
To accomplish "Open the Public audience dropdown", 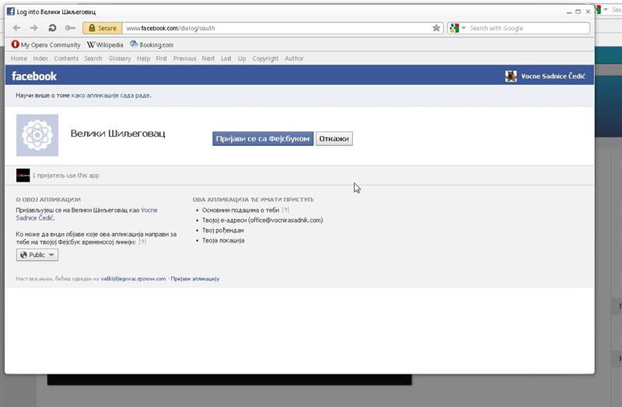I will click(37, 255).
